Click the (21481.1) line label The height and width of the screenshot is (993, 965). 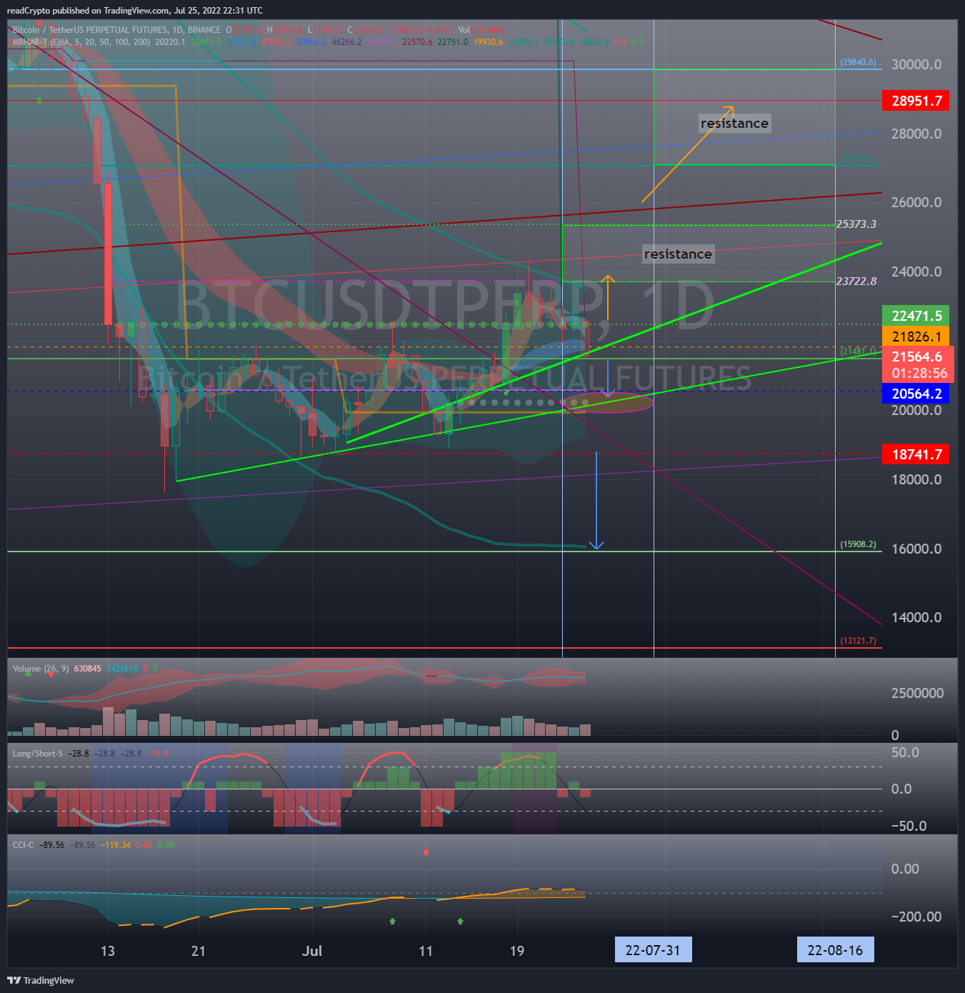pos(858,351)
